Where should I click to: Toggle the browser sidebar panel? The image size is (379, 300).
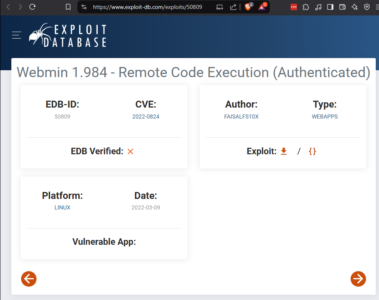[x=330, y=7]
